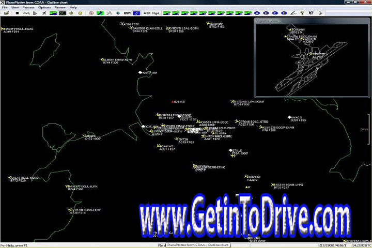Open the Help menu
Viewport: 372px width, 248px height.
(73, 7)
